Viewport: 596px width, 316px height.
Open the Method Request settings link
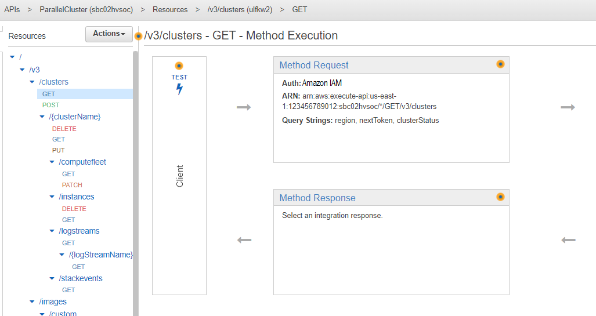point(314,65)
